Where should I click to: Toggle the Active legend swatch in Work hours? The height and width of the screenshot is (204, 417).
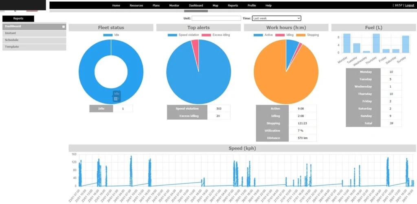258,35
